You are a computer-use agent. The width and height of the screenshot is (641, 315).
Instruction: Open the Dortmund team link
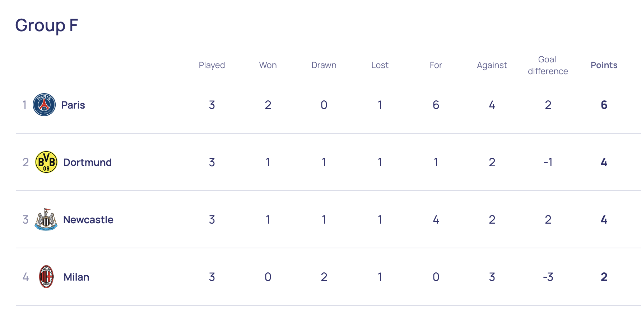coord(87,162)
